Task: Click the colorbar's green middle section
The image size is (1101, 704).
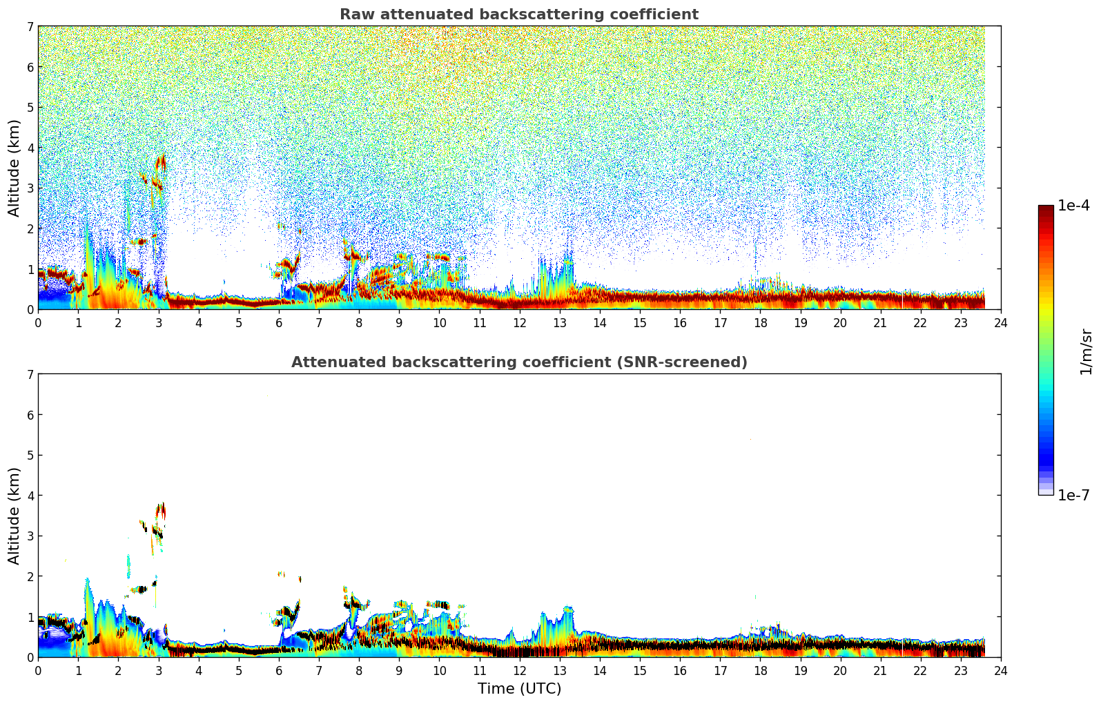Action: pyautogui.click(x=1046, y=349)
